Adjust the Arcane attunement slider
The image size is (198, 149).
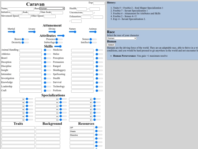[x=32, y=32]
